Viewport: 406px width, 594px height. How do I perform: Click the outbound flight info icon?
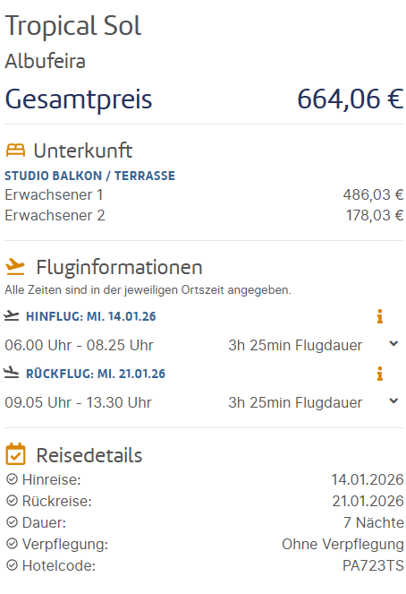tap(379, 316)
